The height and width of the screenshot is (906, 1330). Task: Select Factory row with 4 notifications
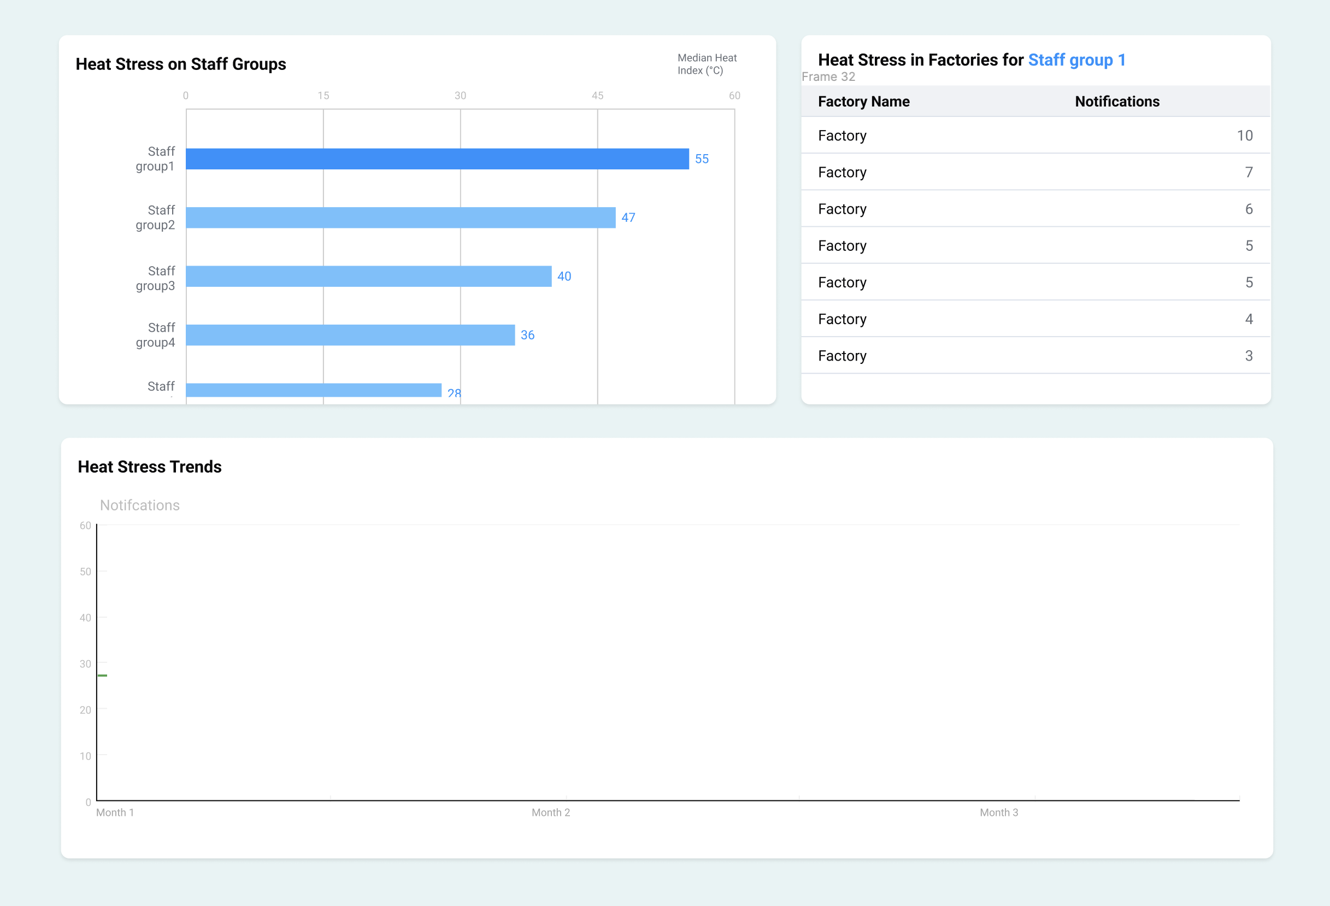tap(1035, 319)
